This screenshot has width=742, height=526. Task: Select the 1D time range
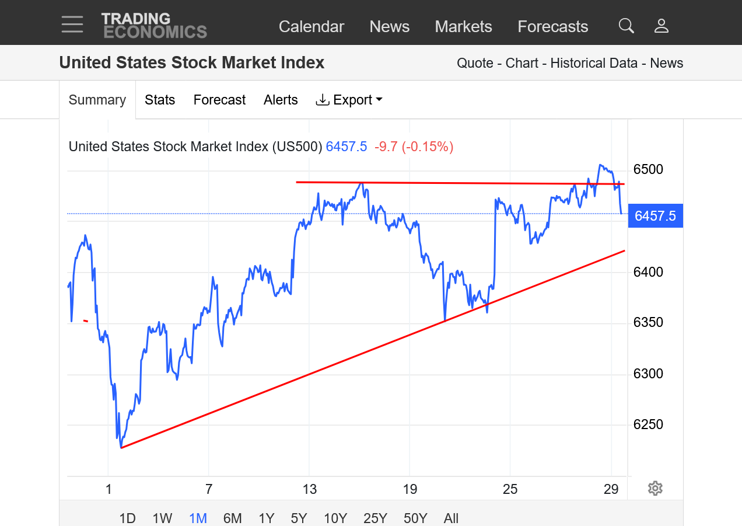click(x=127, y=518)
